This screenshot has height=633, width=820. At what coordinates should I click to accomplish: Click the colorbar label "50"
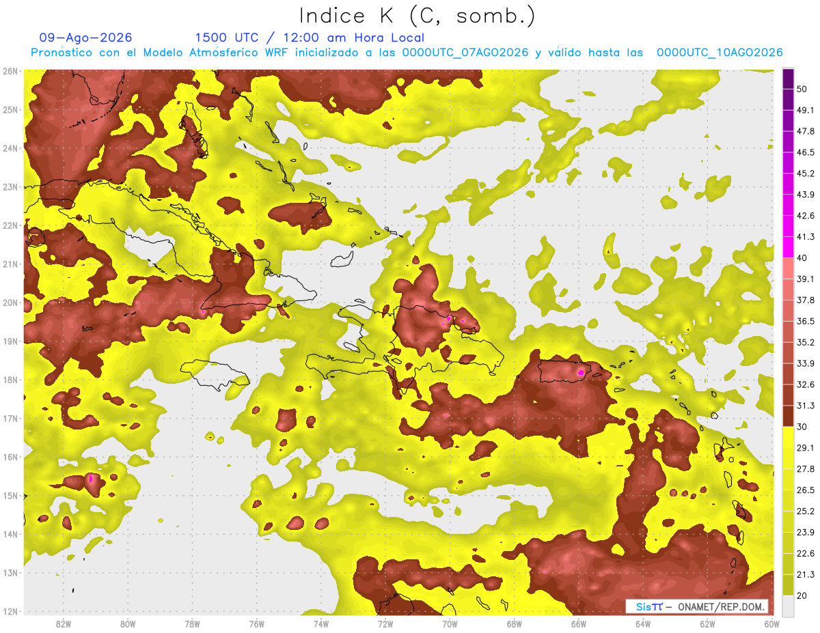(x=802, y=89)
